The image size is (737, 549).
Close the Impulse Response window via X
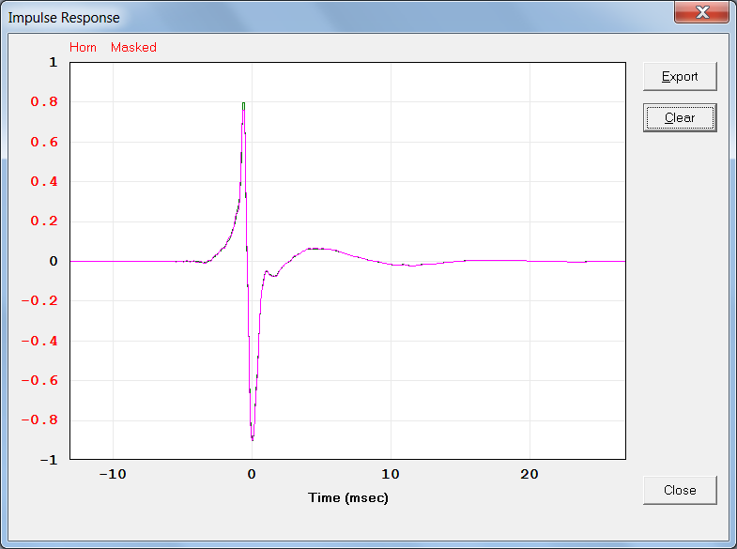click(701, 12)
